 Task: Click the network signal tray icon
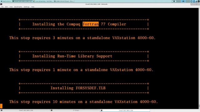196,1
